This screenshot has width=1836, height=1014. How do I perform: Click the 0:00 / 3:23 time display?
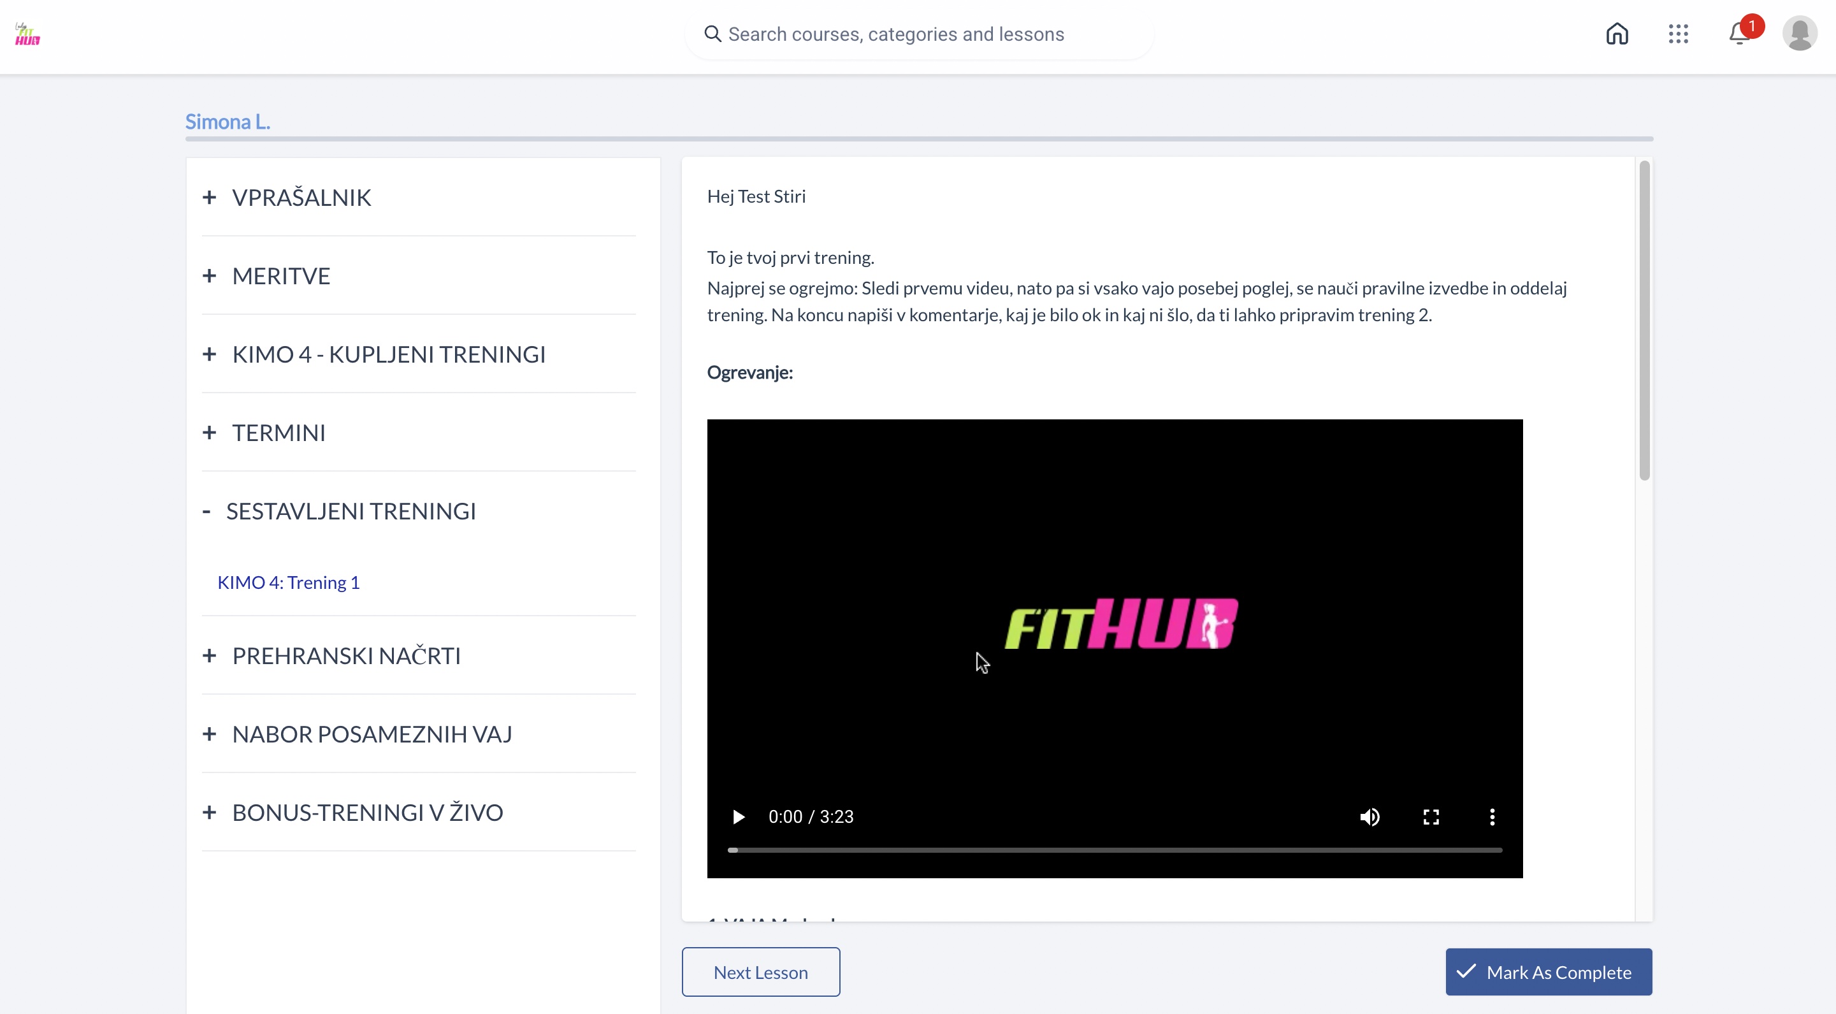(x=811, y=816)
